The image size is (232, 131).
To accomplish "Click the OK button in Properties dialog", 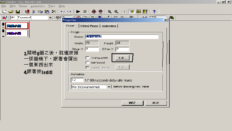I will click(133, 103).
